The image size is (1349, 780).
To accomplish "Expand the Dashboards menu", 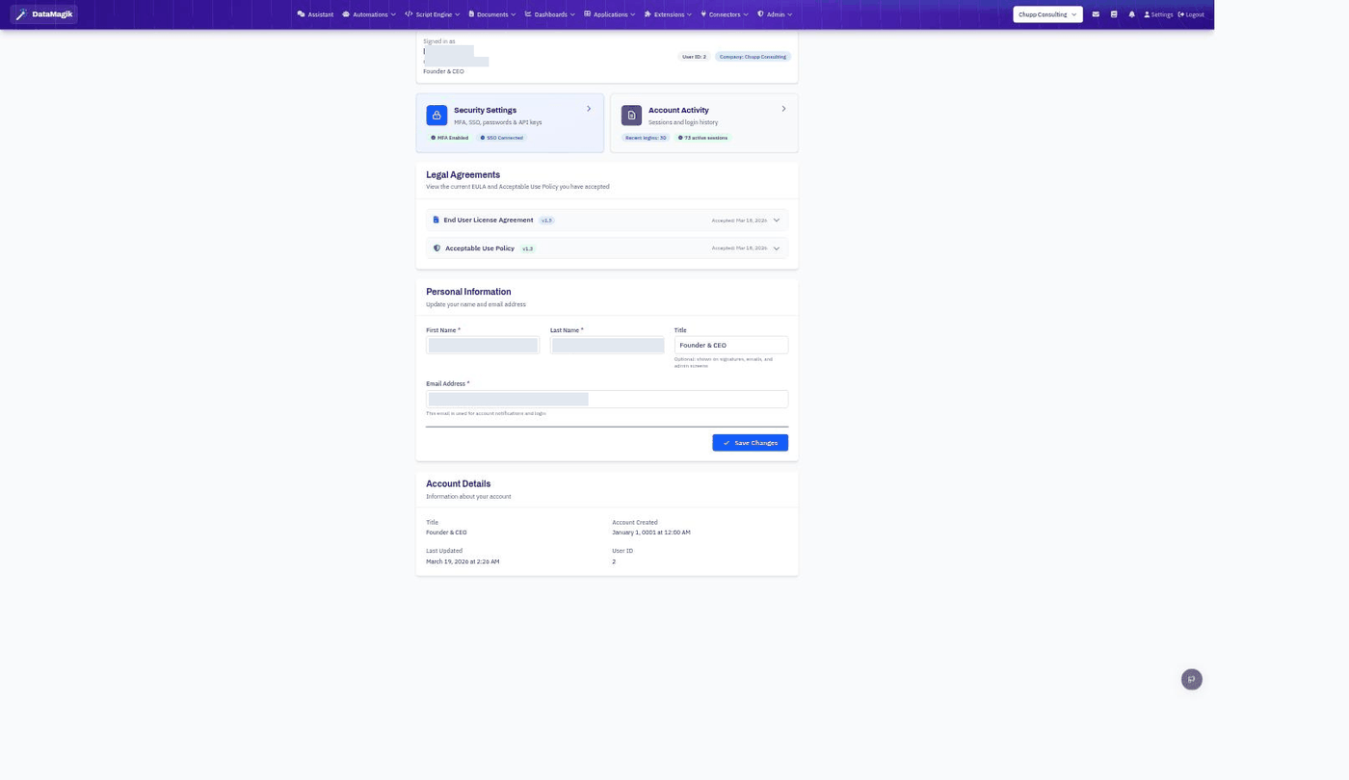I will point(549,14).
